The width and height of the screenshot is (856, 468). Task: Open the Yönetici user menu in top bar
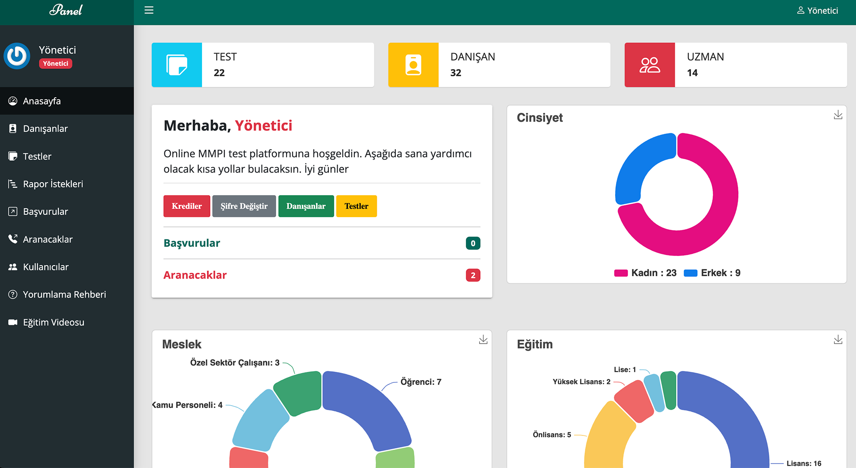click(817, 10)
